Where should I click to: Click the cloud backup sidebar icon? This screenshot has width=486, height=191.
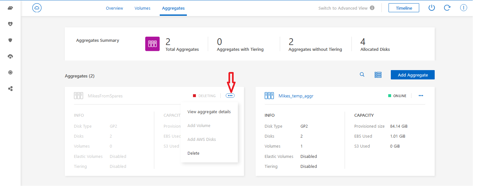point(10,56)
